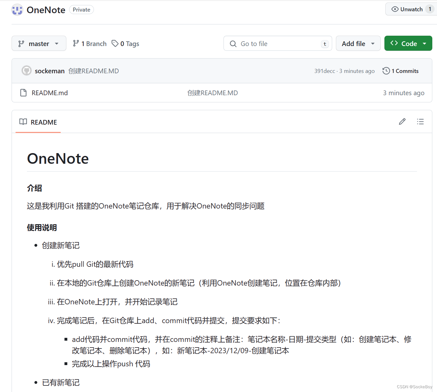This screenshot has width=437, height=392.
Task: Click the sub-bullet starting add代码并commit代码
Action: coord(242,345)
